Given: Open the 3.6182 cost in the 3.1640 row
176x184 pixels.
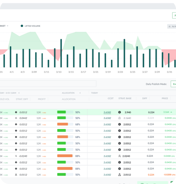Looking at the screenshot, I should pyautogui.click(x=107, y=118).
